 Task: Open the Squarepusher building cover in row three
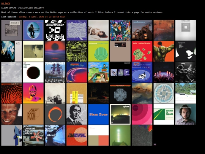[55, 72]
